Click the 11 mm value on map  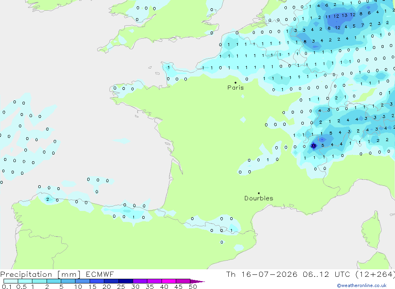328,17
